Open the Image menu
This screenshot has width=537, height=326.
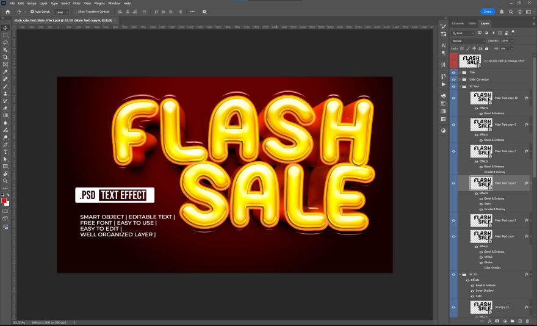(x=32, y=3)
